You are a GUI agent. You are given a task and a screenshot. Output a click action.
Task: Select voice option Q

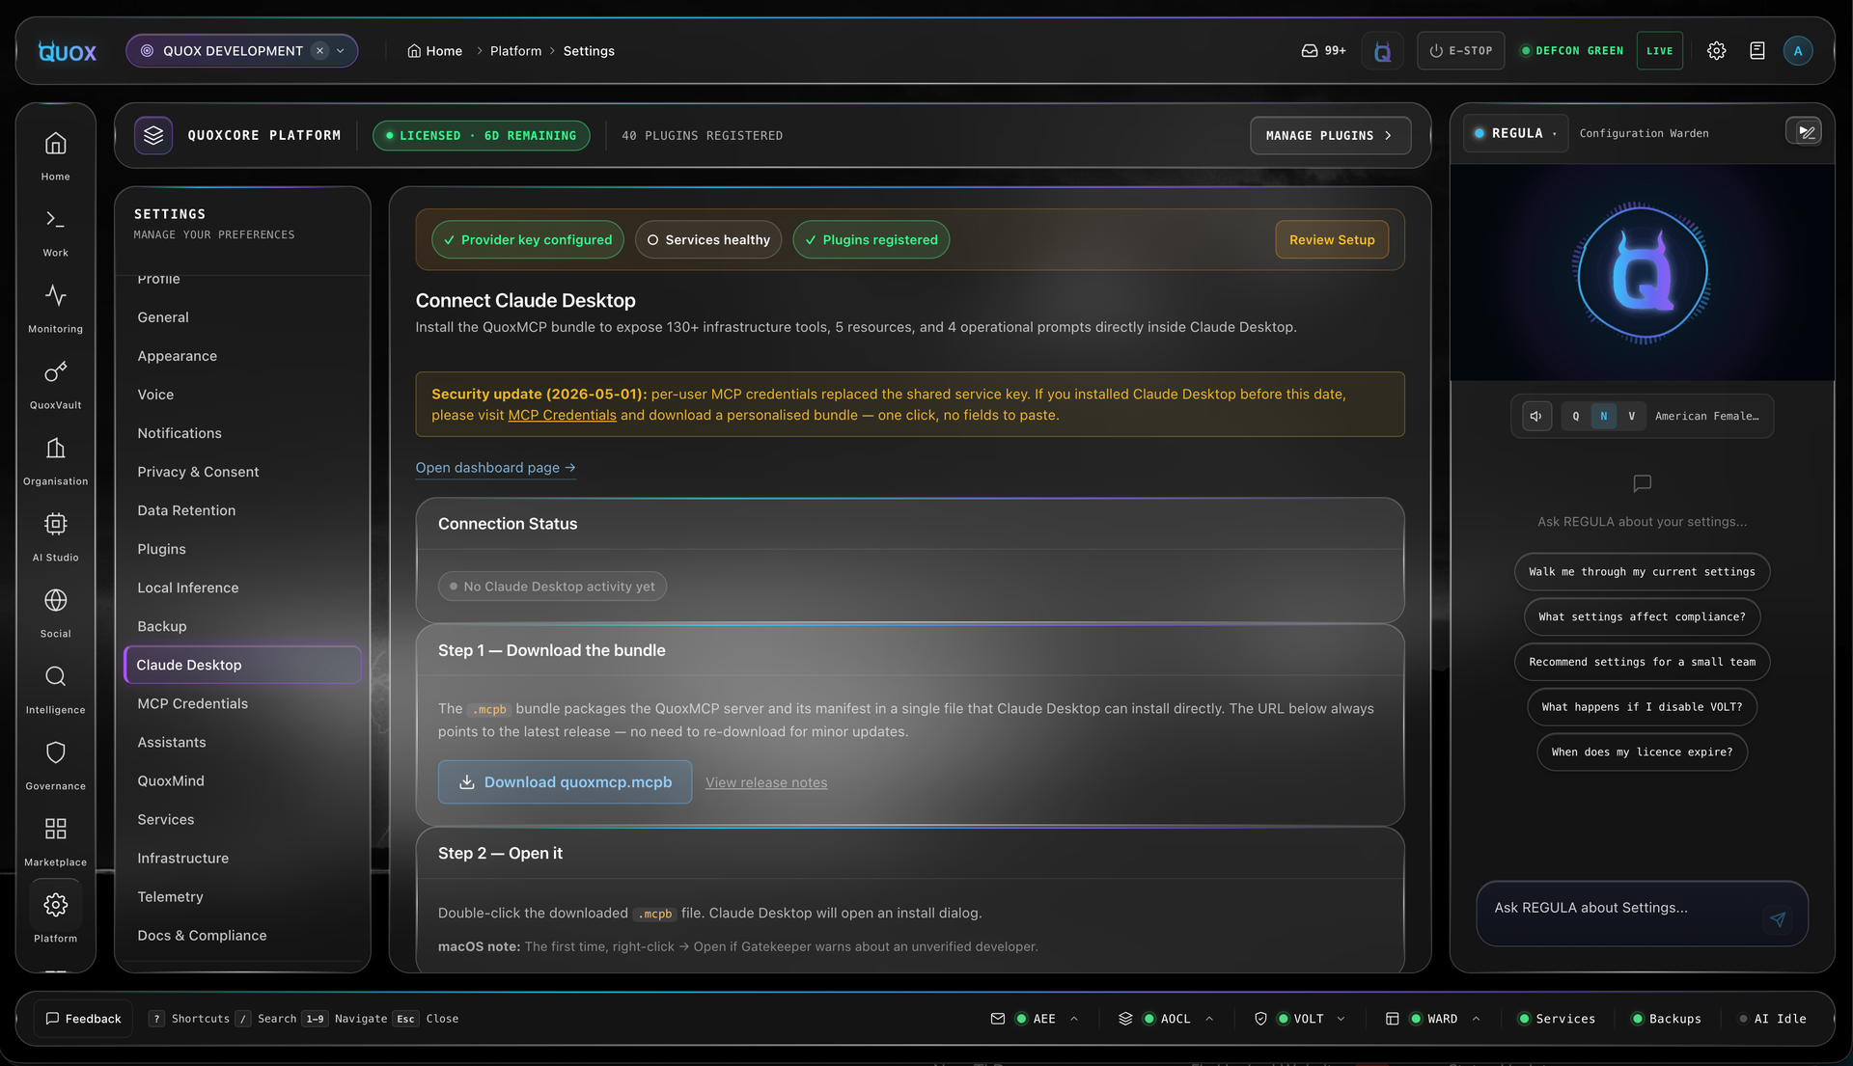pyautogui.click(x=1576, y=417)
